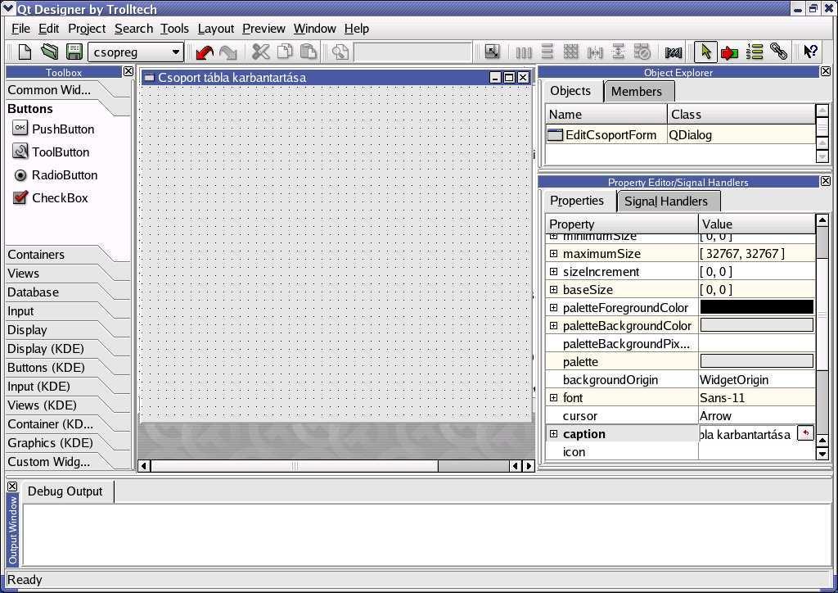Create a new file with toolbar icon
Screen dimensions: 838x593
click(25, 52)
